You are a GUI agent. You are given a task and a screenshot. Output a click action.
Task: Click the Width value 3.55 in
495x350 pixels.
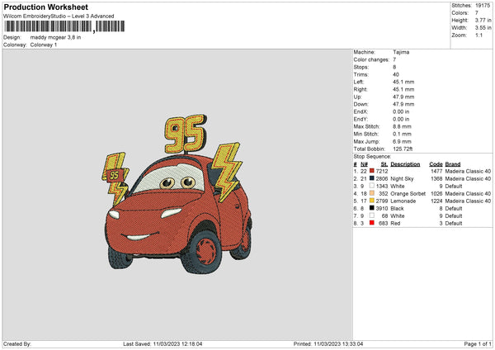pos(483,28)
